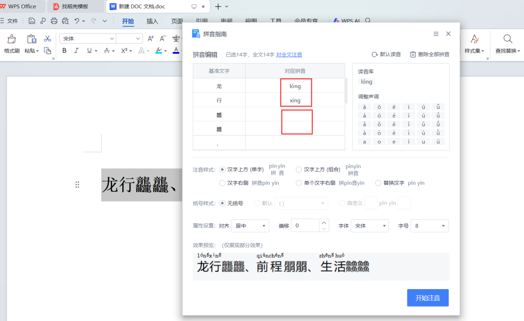Decrease the 偏移 offset with down arrow
Viewport: 524px width, 321px height.
pos(324,229)
